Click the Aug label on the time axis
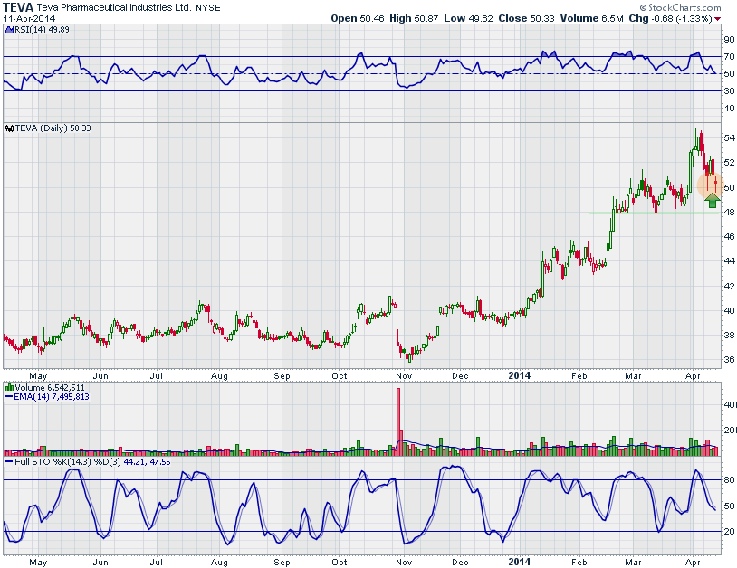The width and height of the screenshot is (737, 568). [218, 374]
